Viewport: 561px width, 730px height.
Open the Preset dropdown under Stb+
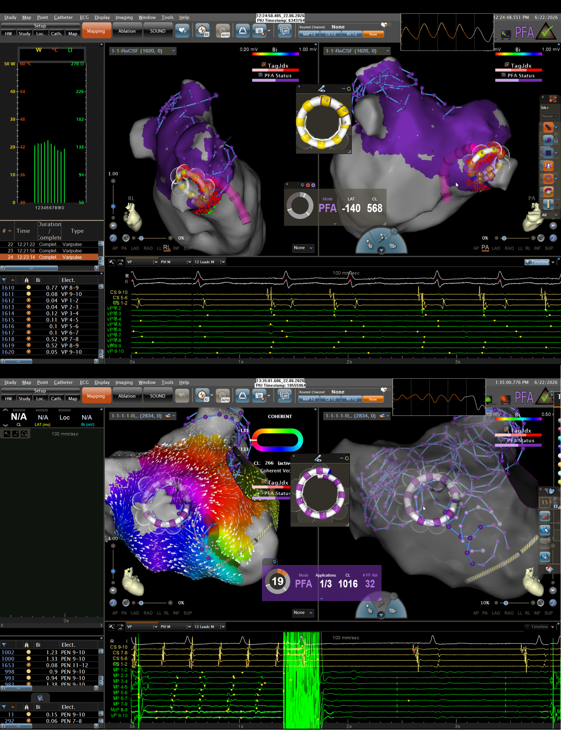tap(550, 116)
